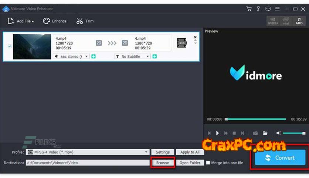
Task: Select the 4.mp4 video thumbnail
Action: 32,46
